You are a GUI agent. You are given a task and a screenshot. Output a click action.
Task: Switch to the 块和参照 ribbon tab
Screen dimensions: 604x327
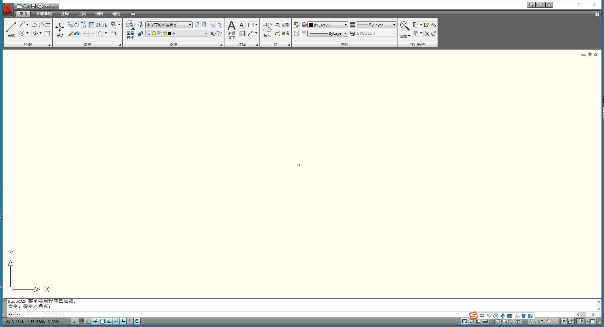point(44,14)
